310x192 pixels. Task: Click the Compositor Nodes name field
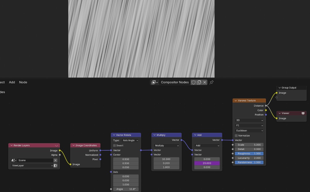[x=175, y=82]
